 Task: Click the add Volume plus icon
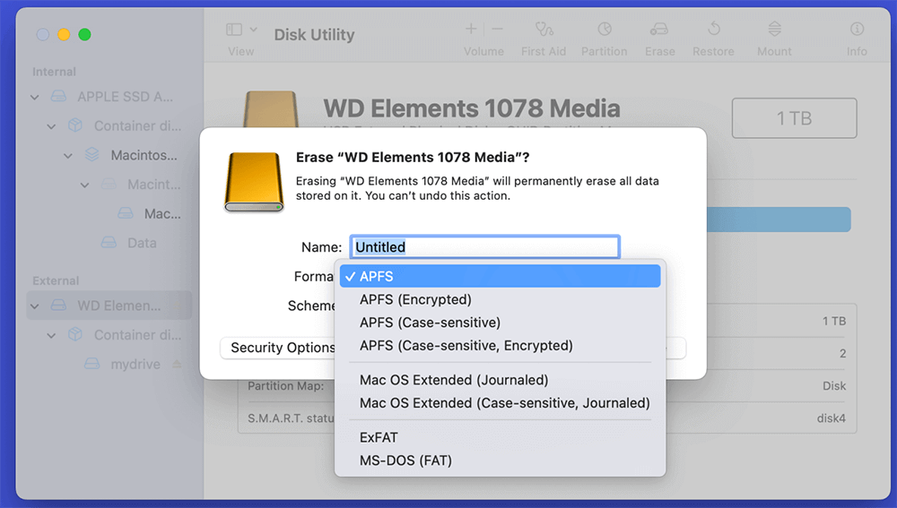pyautogui.click(x=471, y=29)
